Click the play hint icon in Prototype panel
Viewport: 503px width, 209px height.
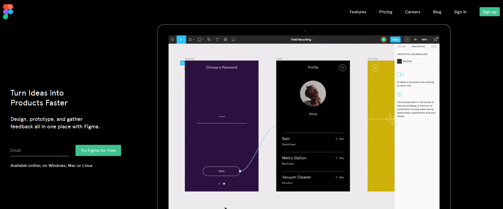coord(400,95)
